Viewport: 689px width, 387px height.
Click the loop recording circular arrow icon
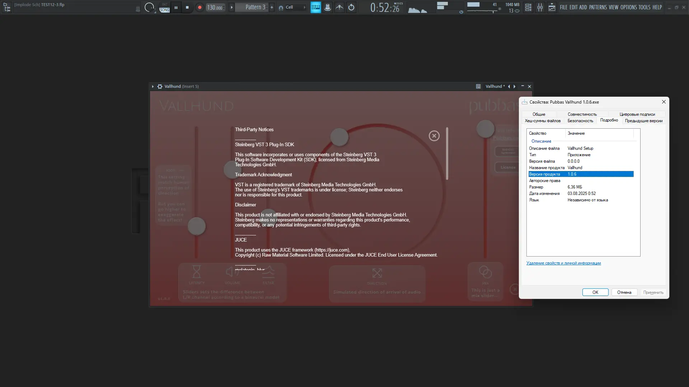(351, 7)
